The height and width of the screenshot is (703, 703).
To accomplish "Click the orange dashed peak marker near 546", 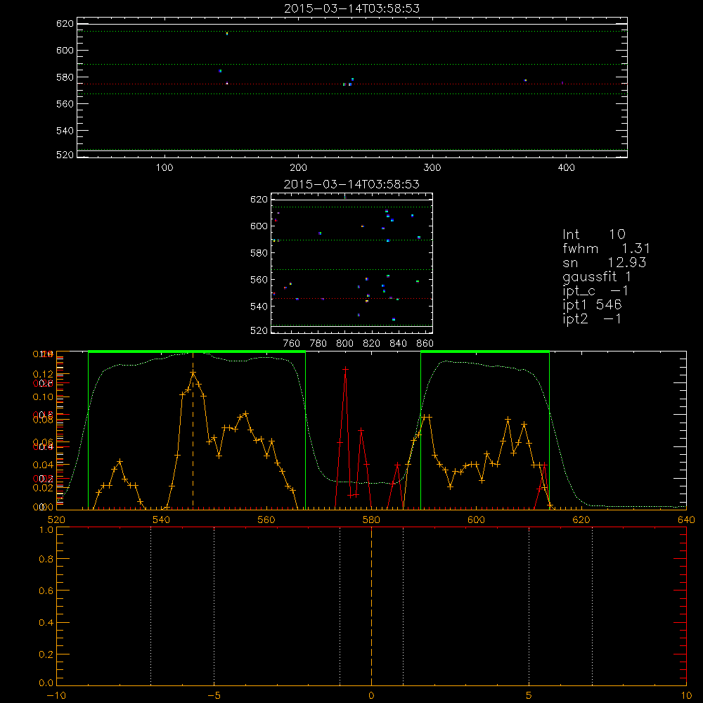I will 193,430.
